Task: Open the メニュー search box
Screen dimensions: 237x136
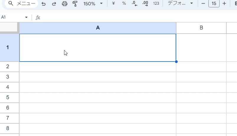Action: [21, 4]
